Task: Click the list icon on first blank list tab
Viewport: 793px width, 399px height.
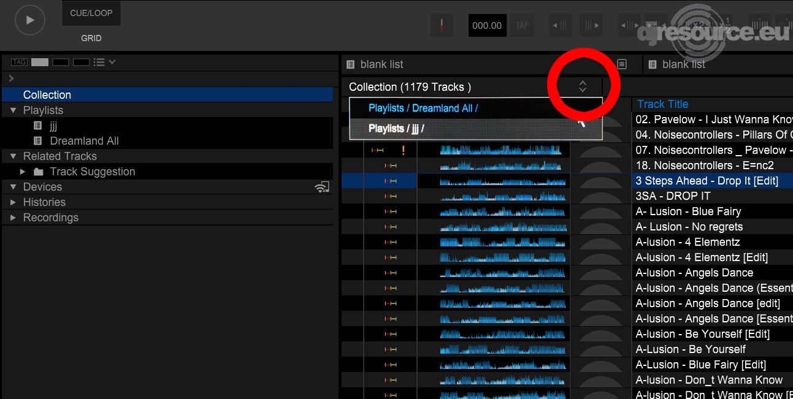Action: [x=351, y=64]
